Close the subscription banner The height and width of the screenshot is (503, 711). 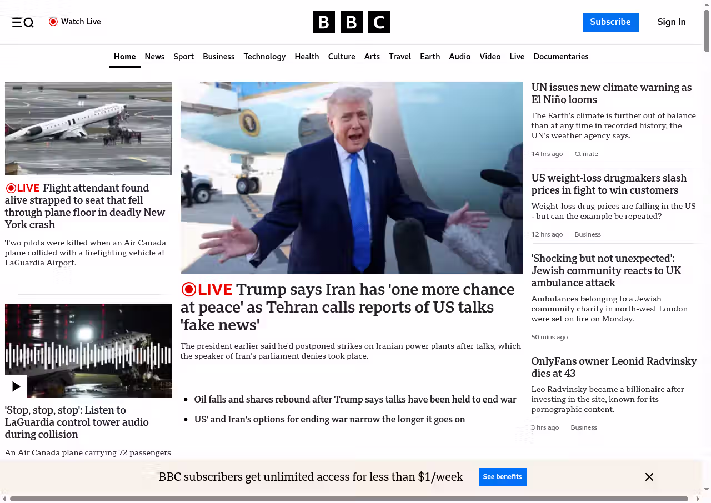[x=649, y=477]
